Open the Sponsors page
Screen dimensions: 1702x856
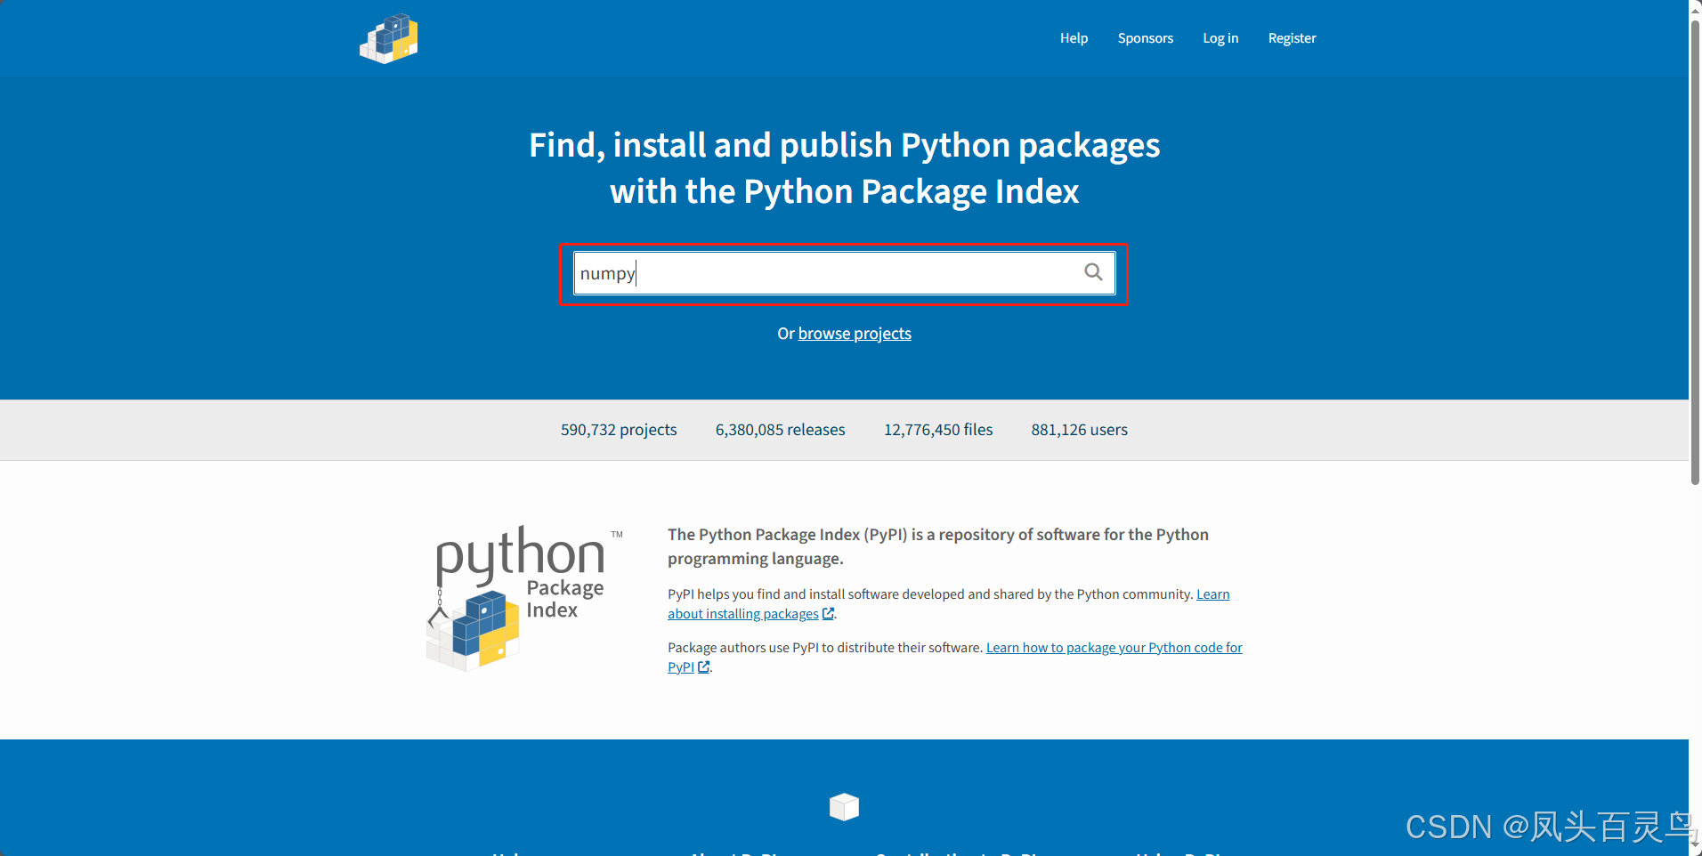click(x=1145, y=38)
